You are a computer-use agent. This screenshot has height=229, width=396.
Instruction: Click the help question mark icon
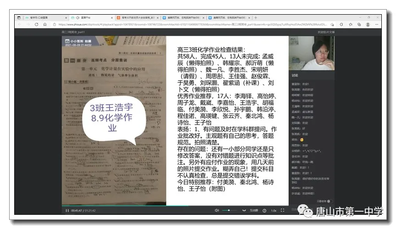click(264, 211)
